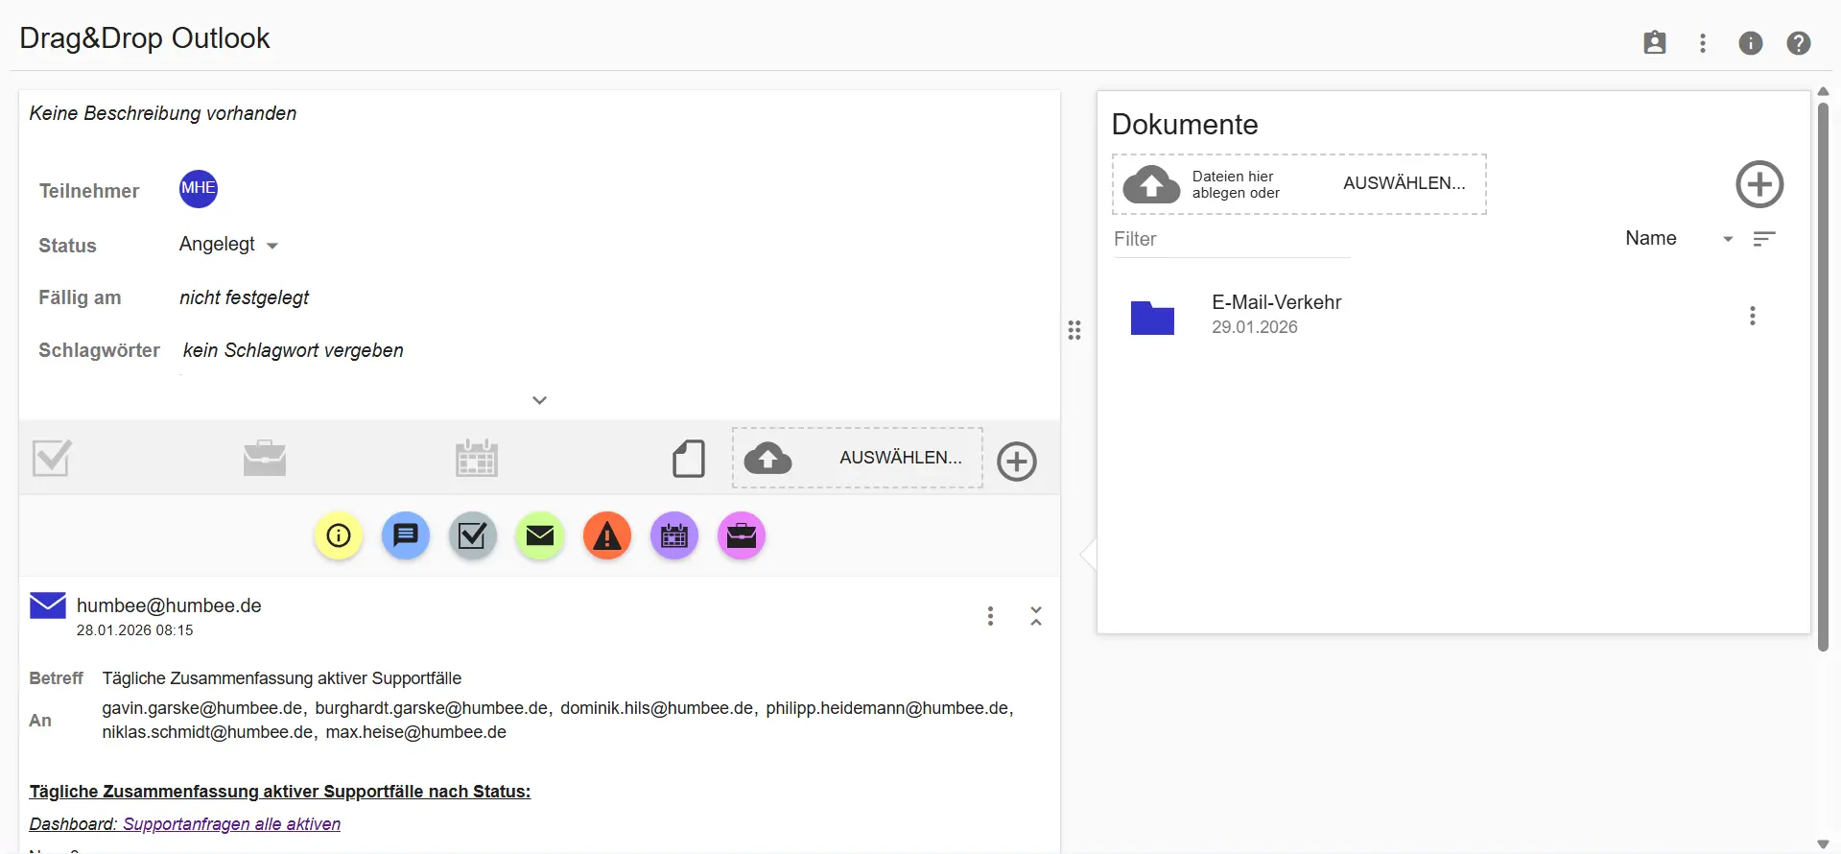The width and height of the screenshot is (1841, 854).
Task: Collapse the email entry with chevrons
Action: tap(1036, 616)
